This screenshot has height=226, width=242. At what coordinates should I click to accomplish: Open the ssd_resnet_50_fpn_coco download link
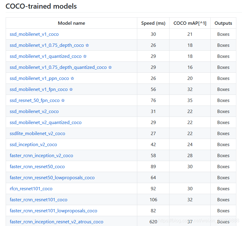[x=35, y=100]
